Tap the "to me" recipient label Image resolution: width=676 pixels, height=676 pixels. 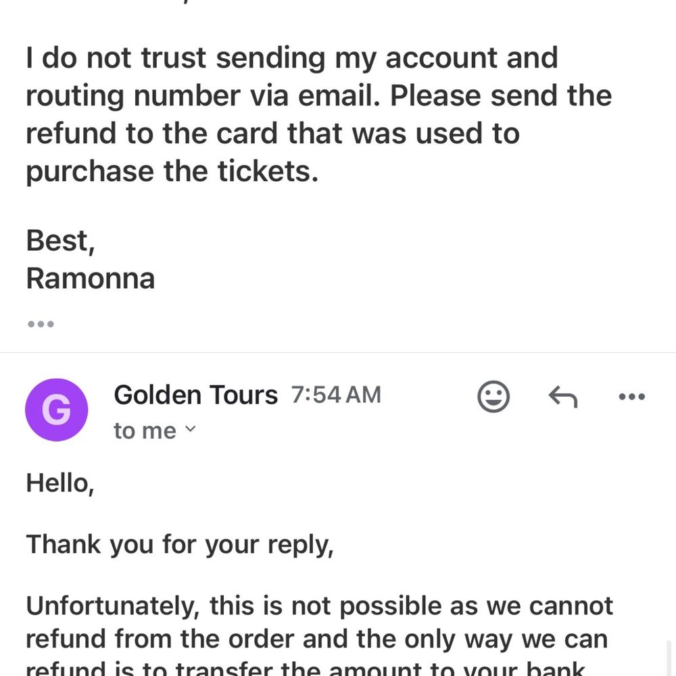pyautogui.click(x=145, y=431)
